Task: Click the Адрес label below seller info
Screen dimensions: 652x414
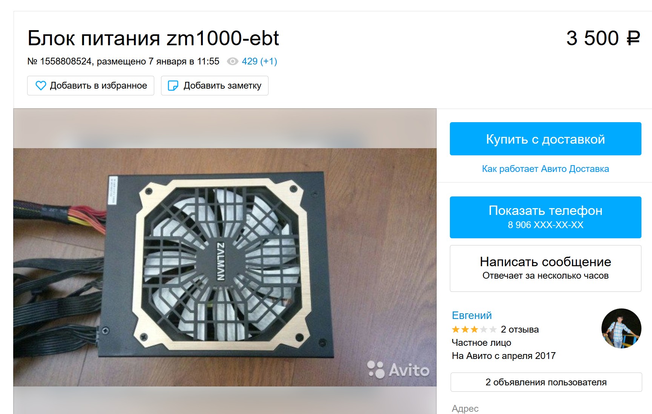Action: coord(465,408)
